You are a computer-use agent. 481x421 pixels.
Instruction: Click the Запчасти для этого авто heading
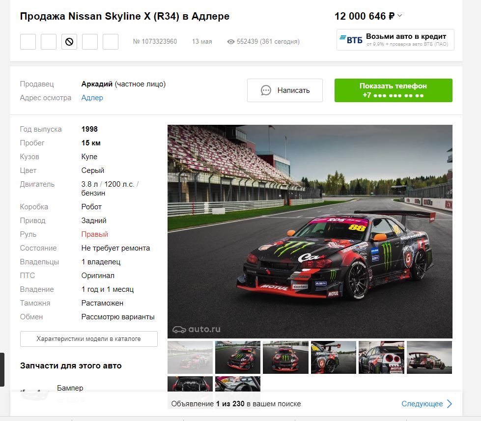coord(71,366)
